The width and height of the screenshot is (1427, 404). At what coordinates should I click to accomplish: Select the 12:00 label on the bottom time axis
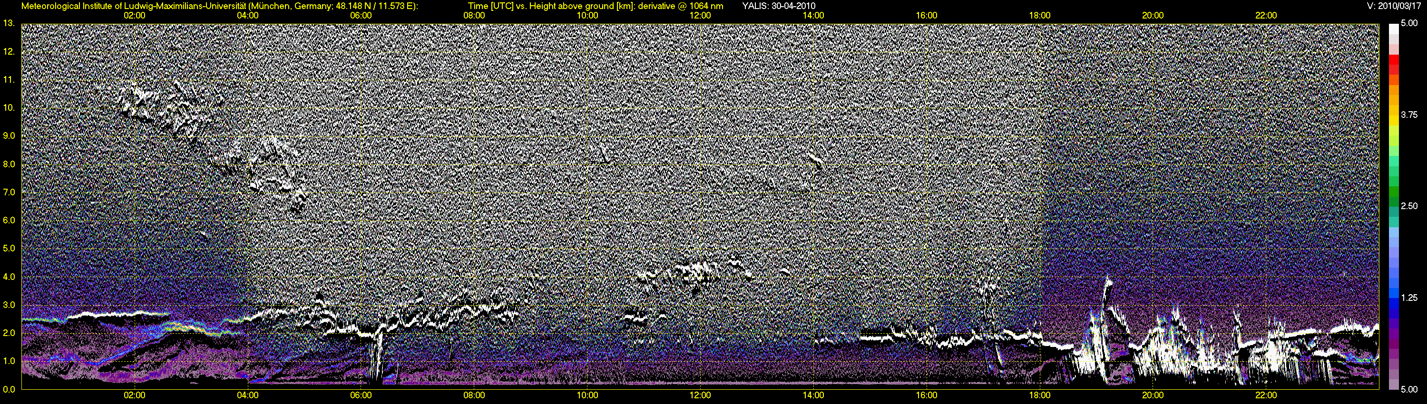pos(700,395)
